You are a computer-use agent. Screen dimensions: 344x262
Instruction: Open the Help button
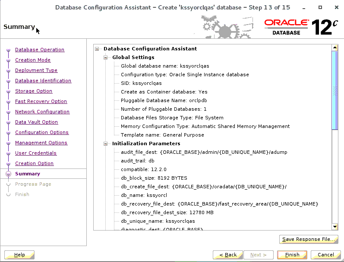click(19, 255)
